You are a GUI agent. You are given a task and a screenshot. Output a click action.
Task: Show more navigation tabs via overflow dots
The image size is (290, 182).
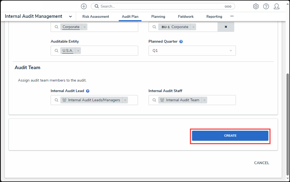pyautogui.click(x=232, y=16)
